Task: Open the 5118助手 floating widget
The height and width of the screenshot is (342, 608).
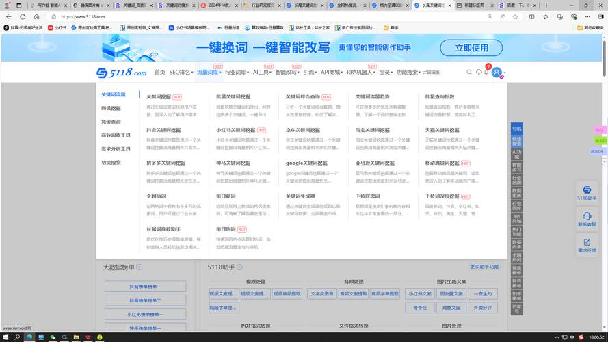Action: pos(587,193)
